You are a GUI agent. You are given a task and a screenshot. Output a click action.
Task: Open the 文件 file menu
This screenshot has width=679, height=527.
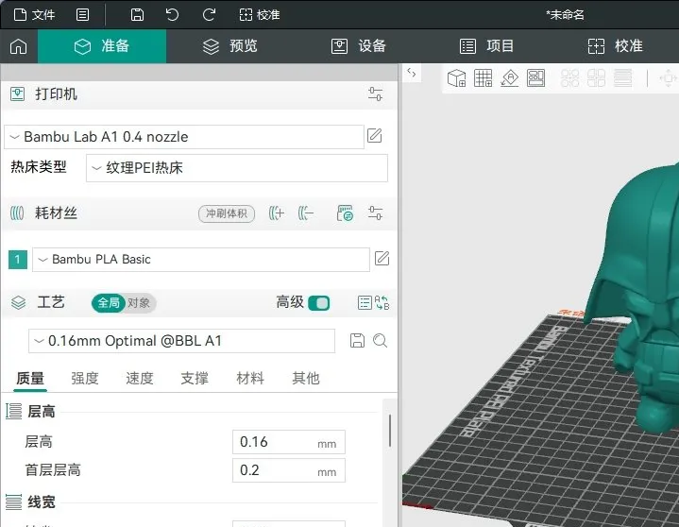(x=35, y=15)
